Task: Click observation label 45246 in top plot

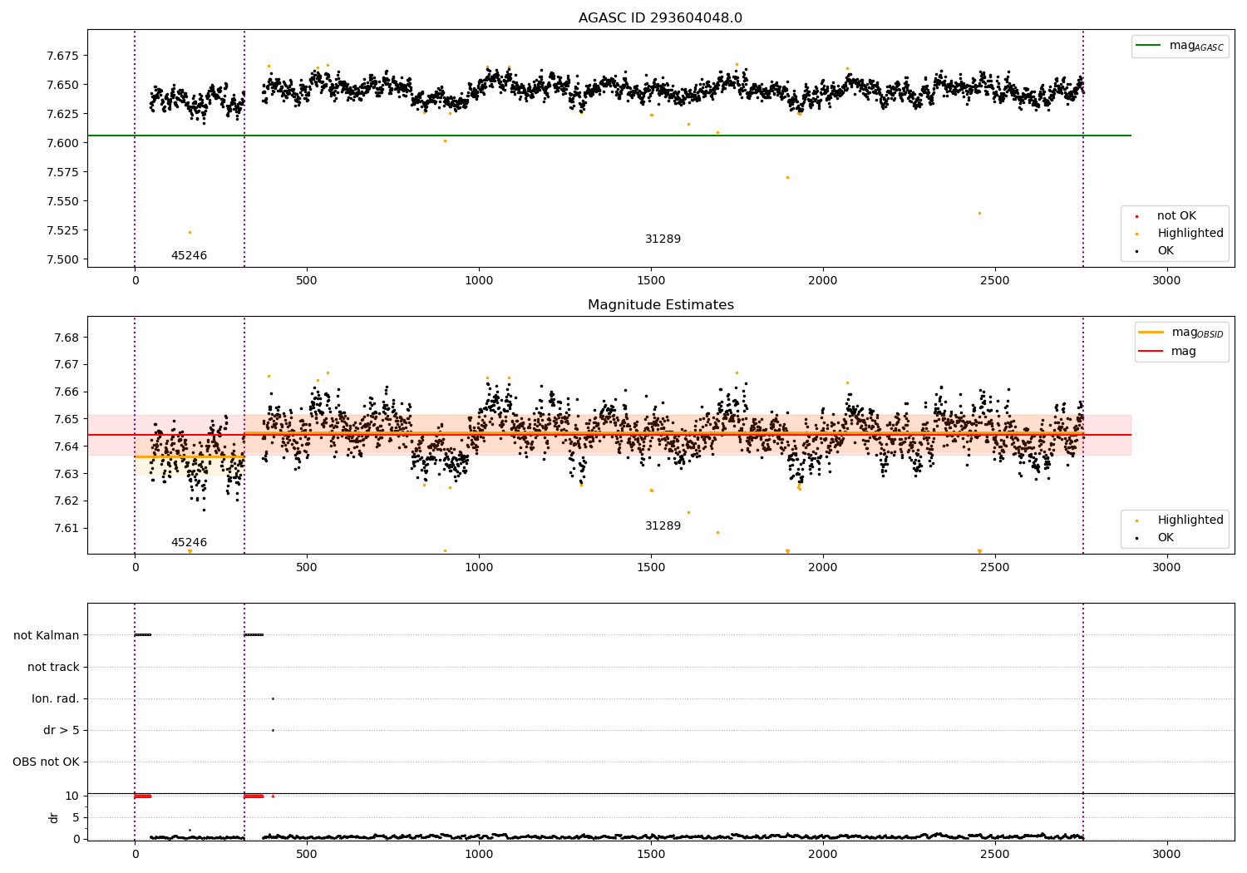Action: coord(189,256)
